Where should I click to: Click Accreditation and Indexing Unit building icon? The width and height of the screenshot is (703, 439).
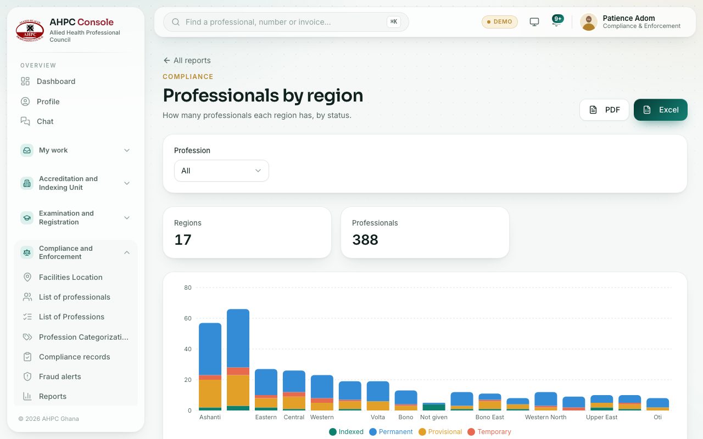pyautogui.click(x=27, y=183)
